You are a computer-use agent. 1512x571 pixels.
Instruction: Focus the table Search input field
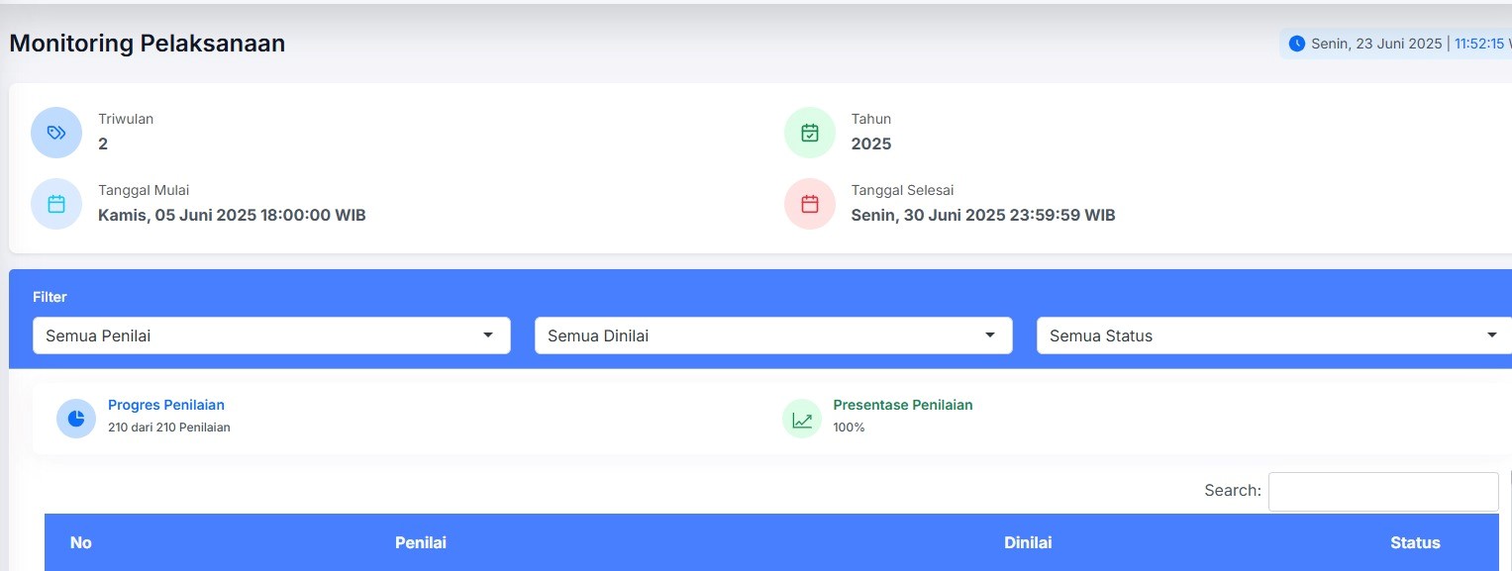pyautogui.click(x=1382, y=492)
